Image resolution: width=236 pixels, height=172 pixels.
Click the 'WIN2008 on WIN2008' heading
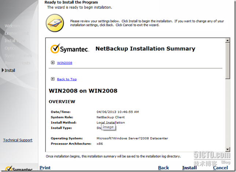[x=83, y=91]
